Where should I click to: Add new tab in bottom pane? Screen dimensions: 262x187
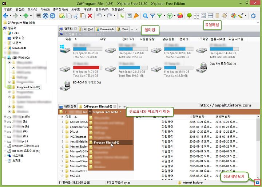pos(120,107)
